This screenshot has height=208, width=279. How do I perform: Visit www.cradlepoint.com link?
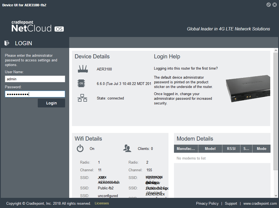[260, 203]
